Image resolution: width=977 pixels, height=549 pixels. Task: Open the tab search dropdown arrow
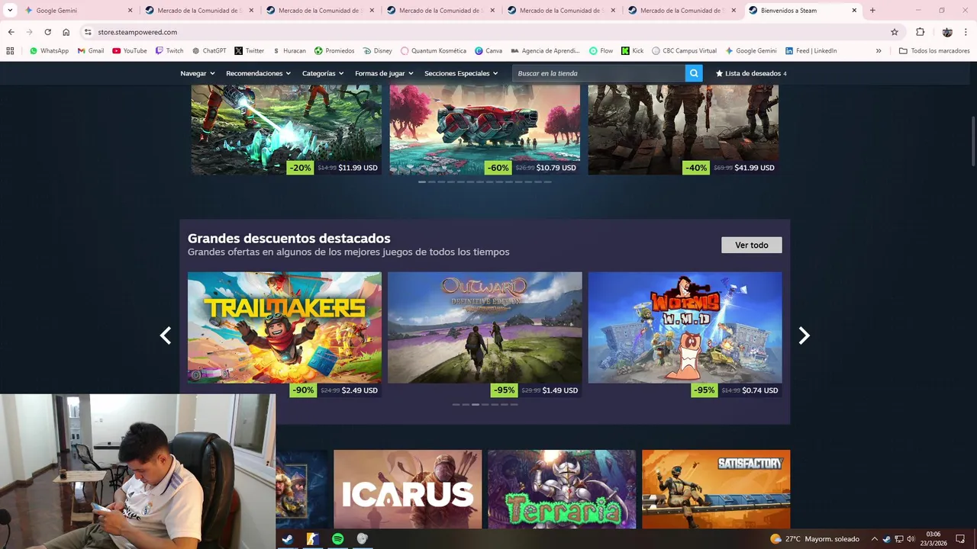coord(10,11)
